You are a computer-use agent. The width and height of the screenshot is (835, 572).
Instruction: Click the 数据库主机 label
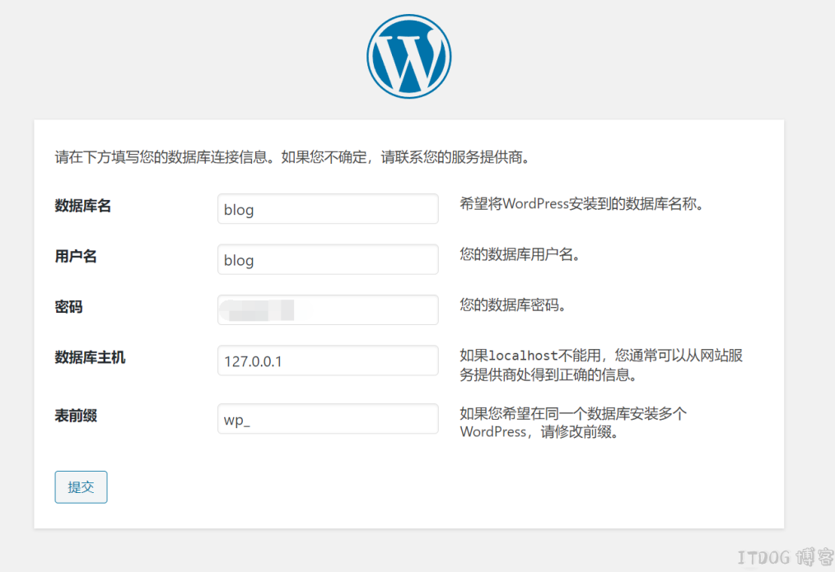tap(90, 357)
